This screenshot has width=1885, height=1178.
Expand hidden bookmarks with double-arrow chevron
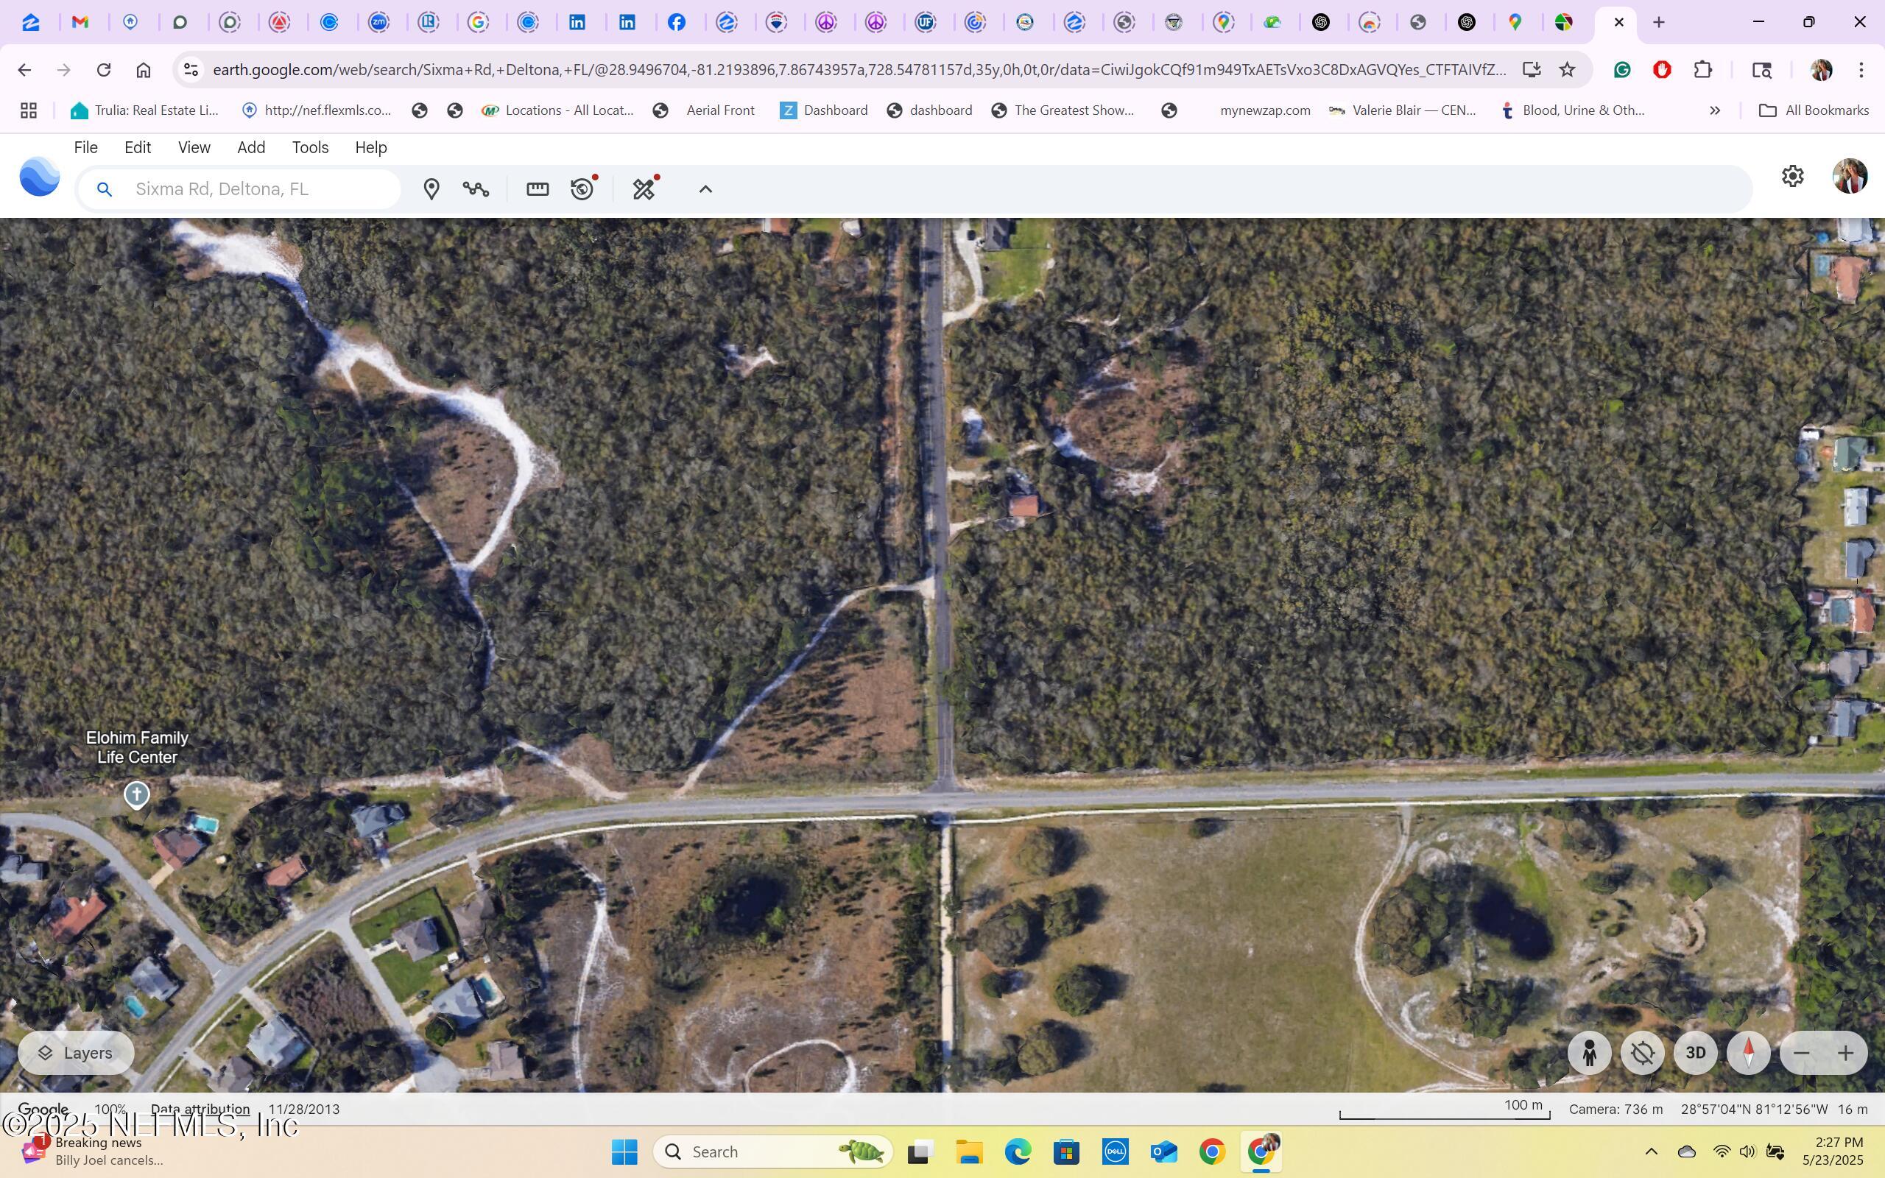tap(1716, 110)
